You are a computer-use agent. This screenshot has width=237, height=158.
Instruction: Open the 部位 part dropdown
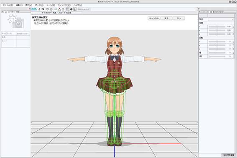point(221,19)
